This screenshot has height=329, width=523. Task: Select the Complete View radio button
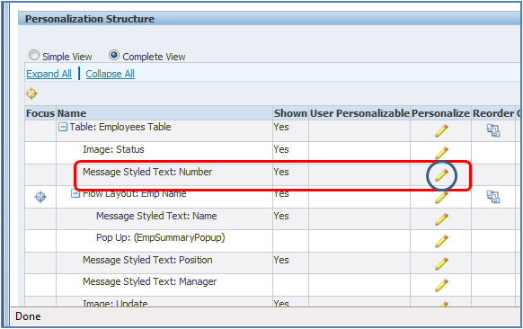tap(114, 55)
